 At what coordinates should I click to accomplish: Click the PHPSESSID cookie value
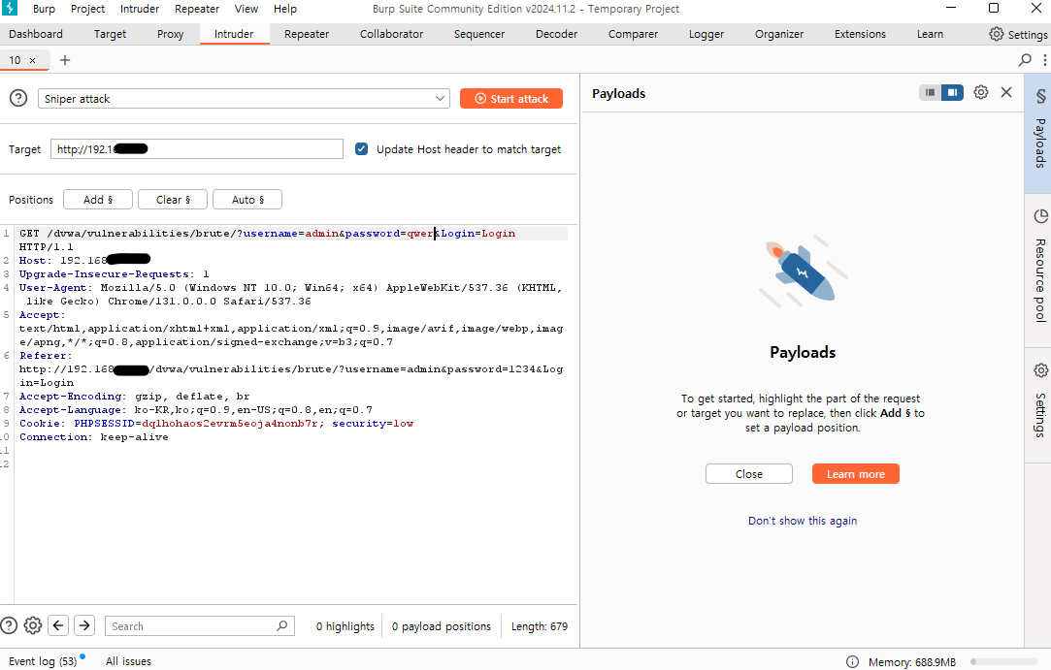[229, 424]
